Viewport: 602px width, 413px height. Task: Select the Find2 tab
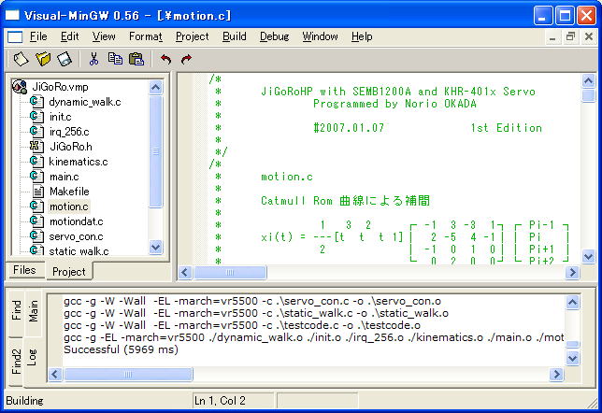16,361
